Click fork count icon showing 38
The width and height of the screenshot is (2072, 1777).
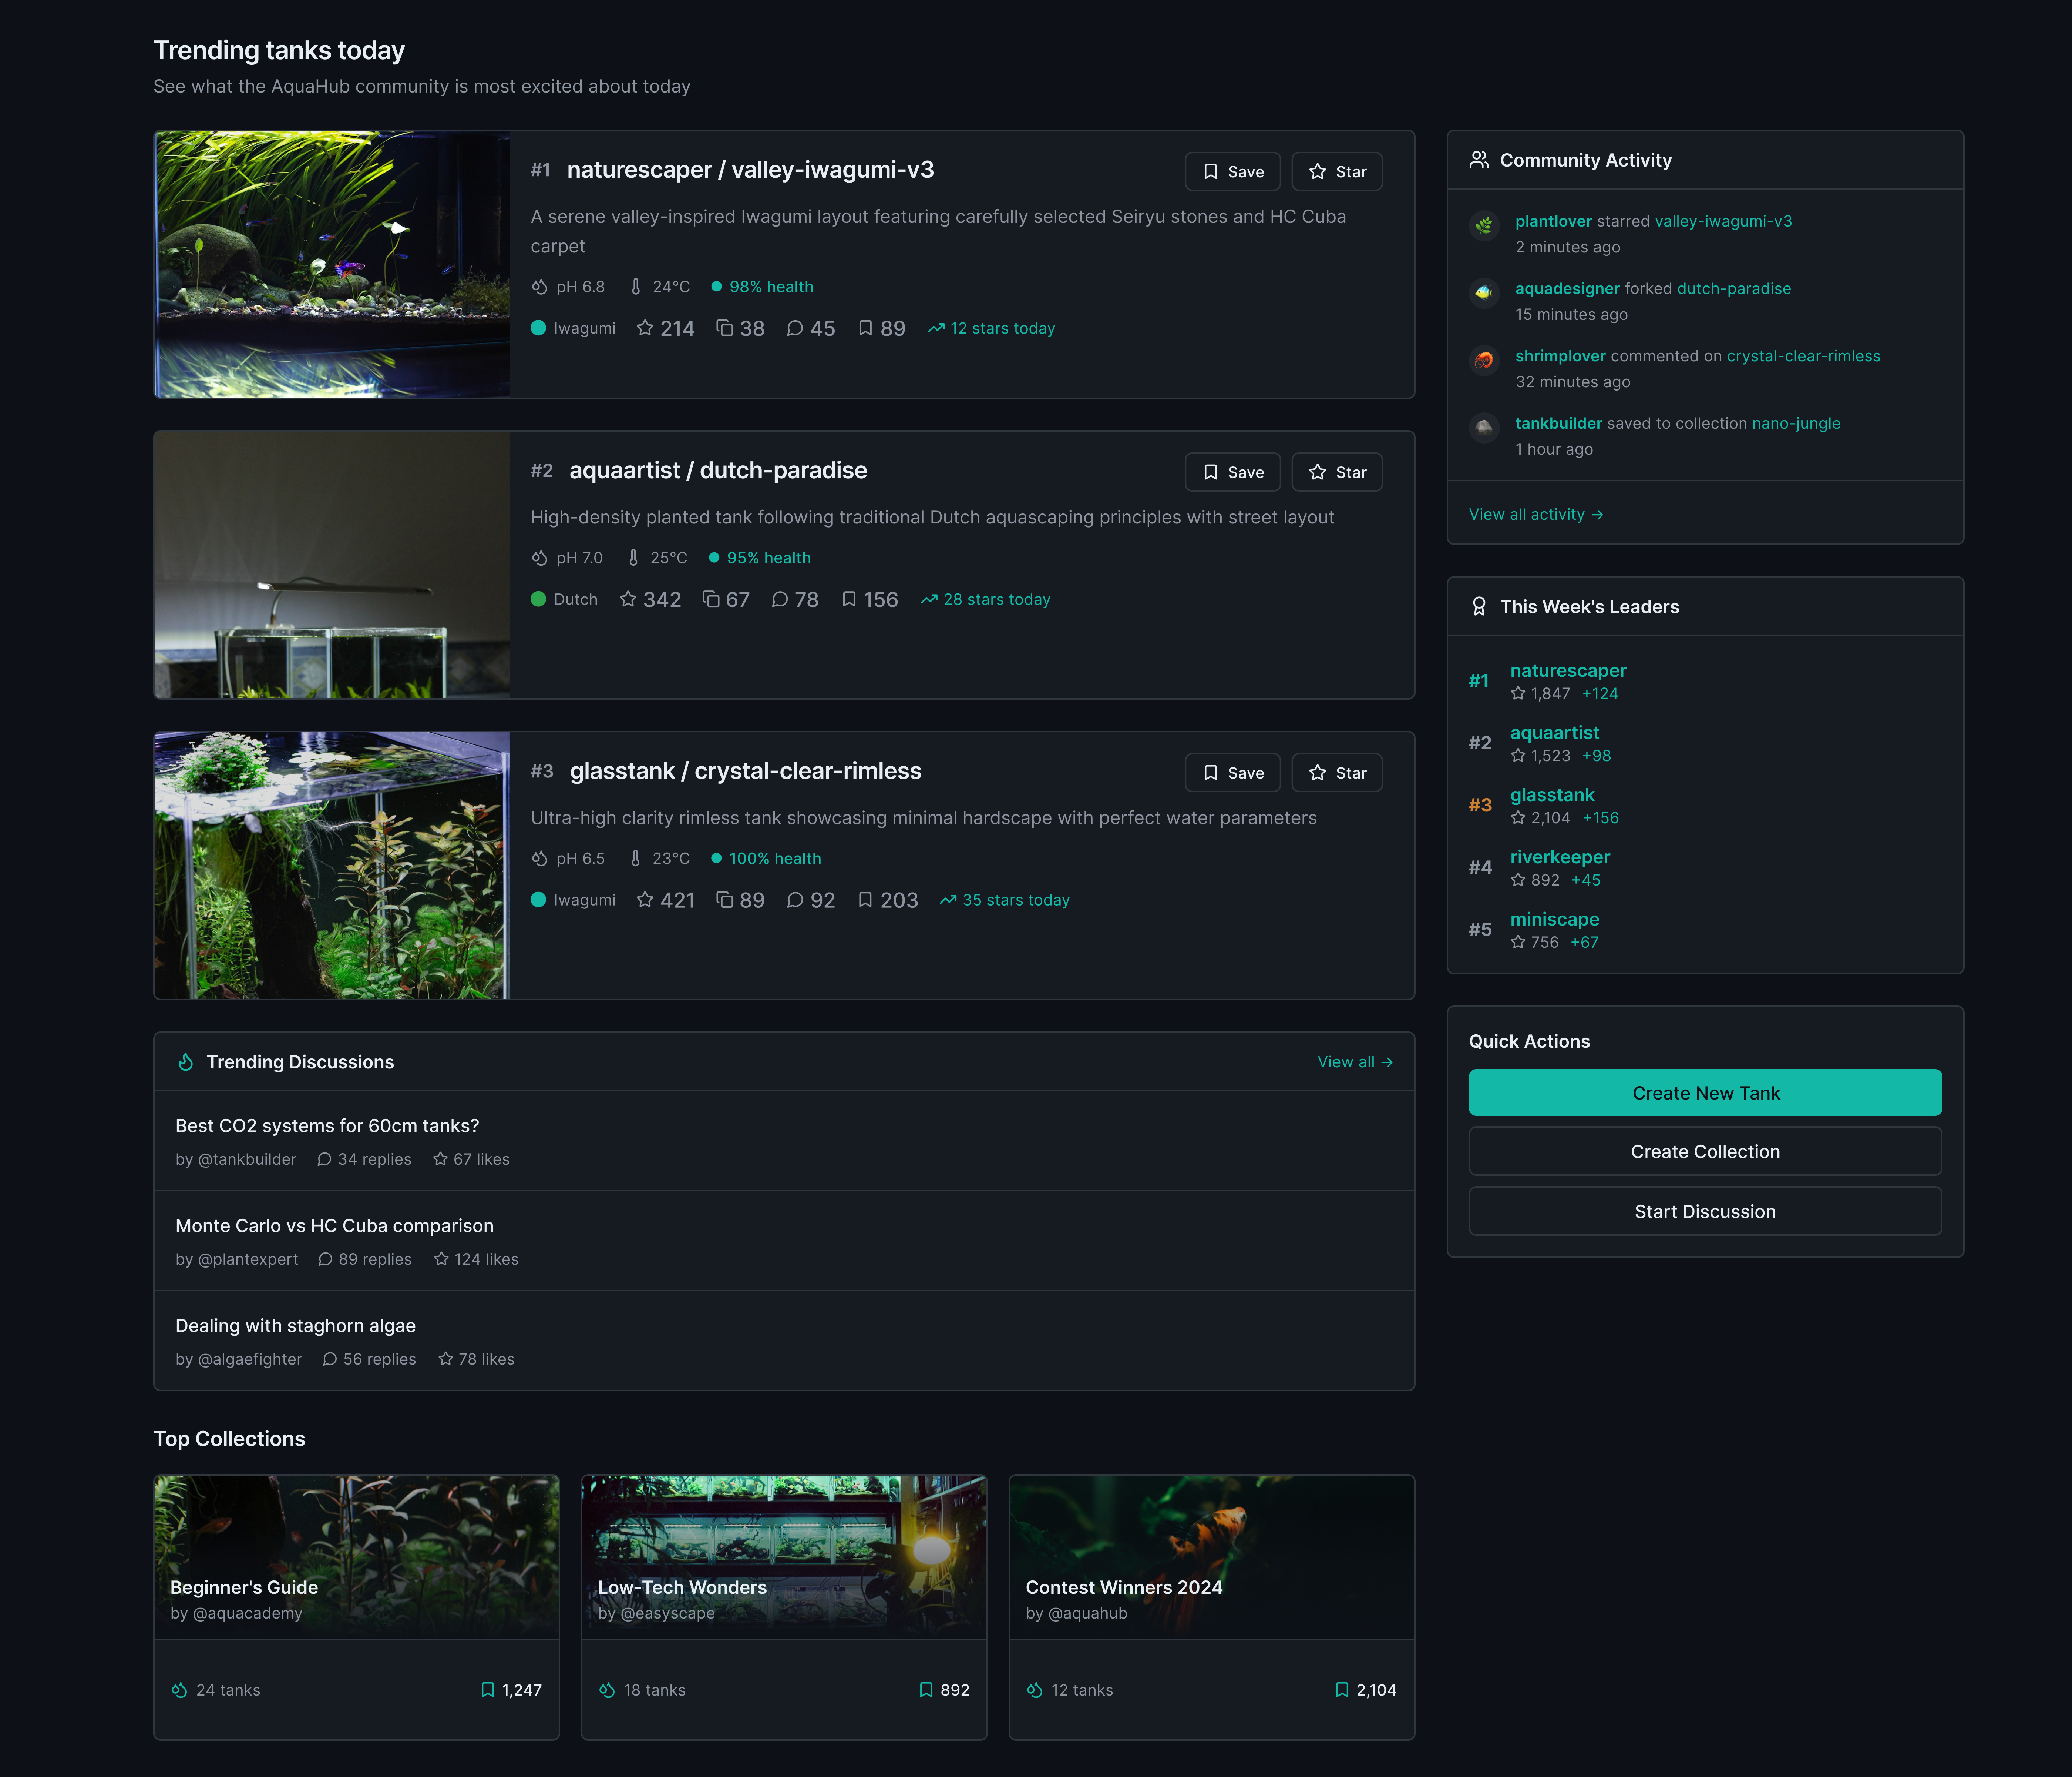point(725,328)
